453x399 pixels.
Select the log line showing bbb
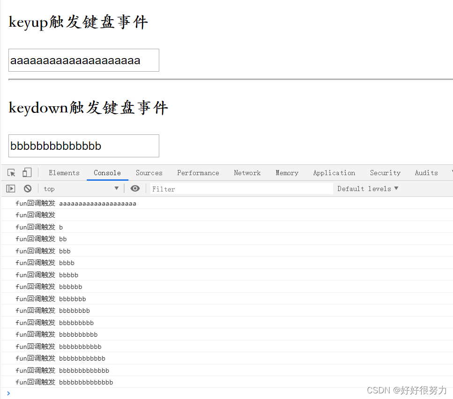(x=227, y=251)
